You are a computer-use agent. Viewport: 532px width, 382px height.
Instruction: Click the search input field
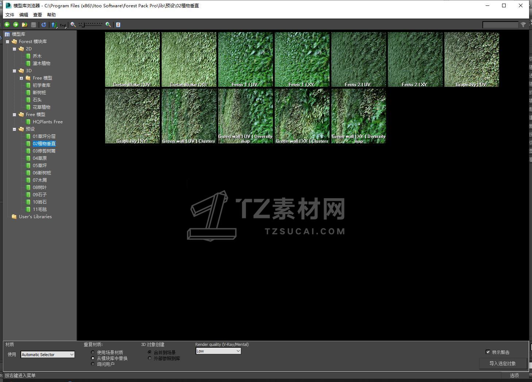[x=500, y=25]
